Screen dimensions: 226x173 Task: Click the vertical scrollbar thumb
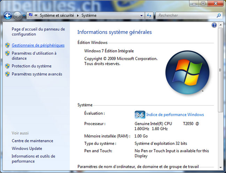click(220, 70)
